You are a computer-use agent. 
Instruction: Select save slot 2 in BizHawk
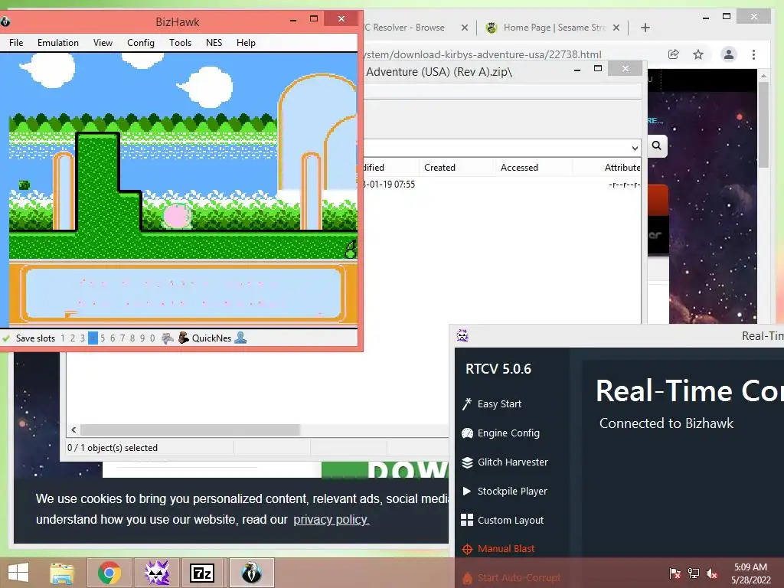(x=73, y=338)
